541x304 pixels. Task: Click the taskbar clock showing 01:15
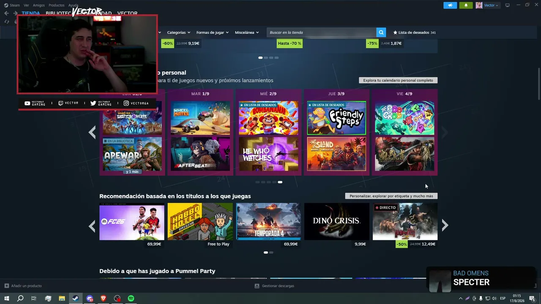click(516, 299)
